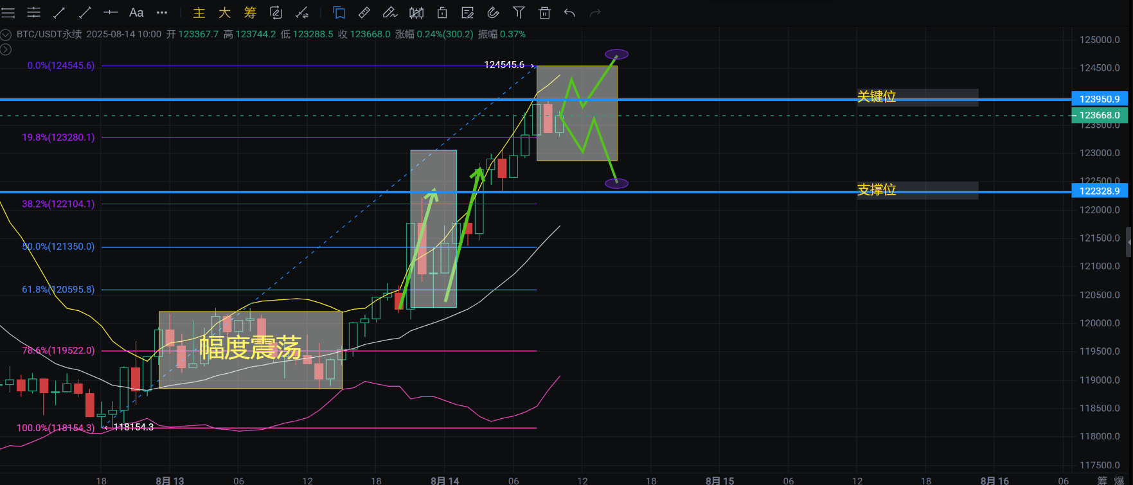The image size is (1133, 485).
Task: Click the right edge panel collapse handle
Action: coord(1129,242)
